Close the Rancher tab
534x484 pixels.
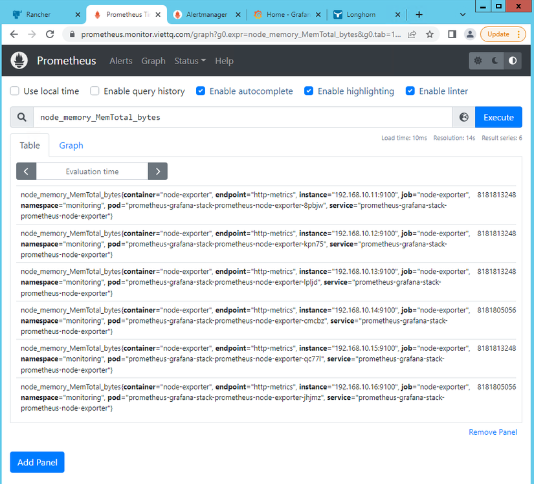point(78,15)
